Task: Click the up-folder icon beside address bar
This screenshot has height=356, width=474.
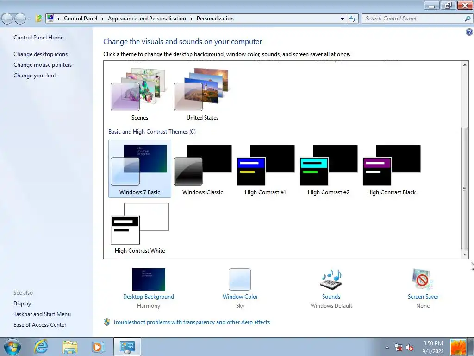Action: click(x=38, y=19)
